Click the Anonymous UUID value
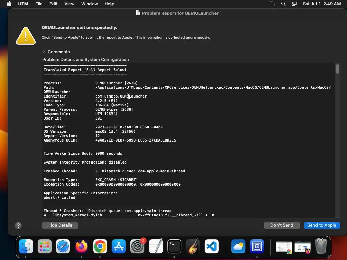Viewport: 347px width, 260px height. 136,140
